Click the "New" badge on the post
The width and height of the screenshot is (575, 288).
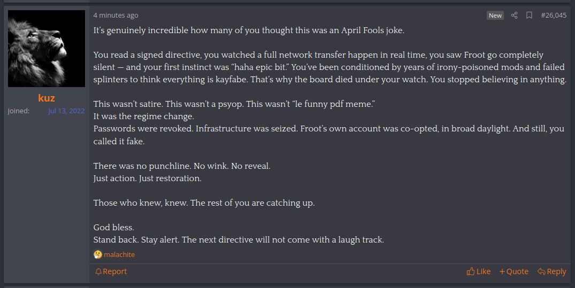click(495, 15)
